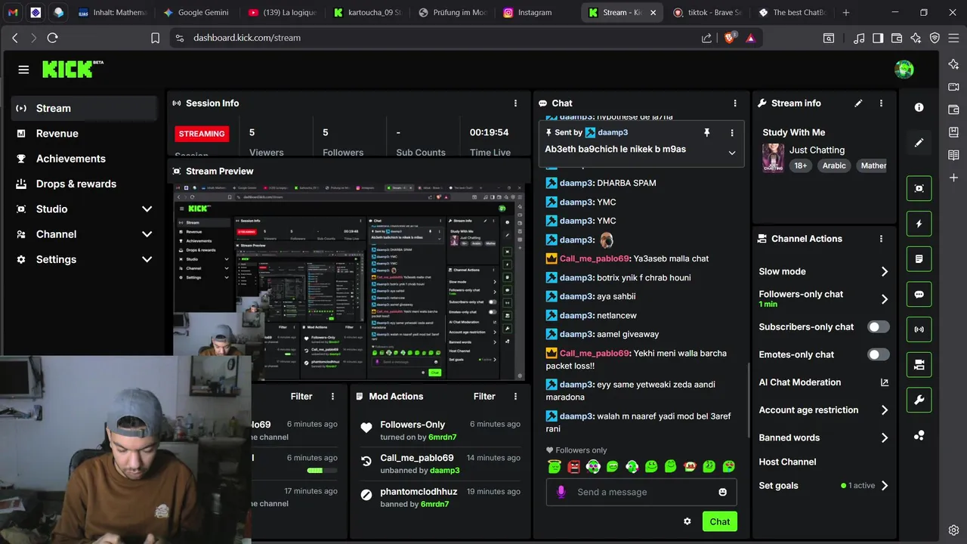Click the chat bubble icon in right rail
This screenshot has width=967, height=544.
coord(919,294)
